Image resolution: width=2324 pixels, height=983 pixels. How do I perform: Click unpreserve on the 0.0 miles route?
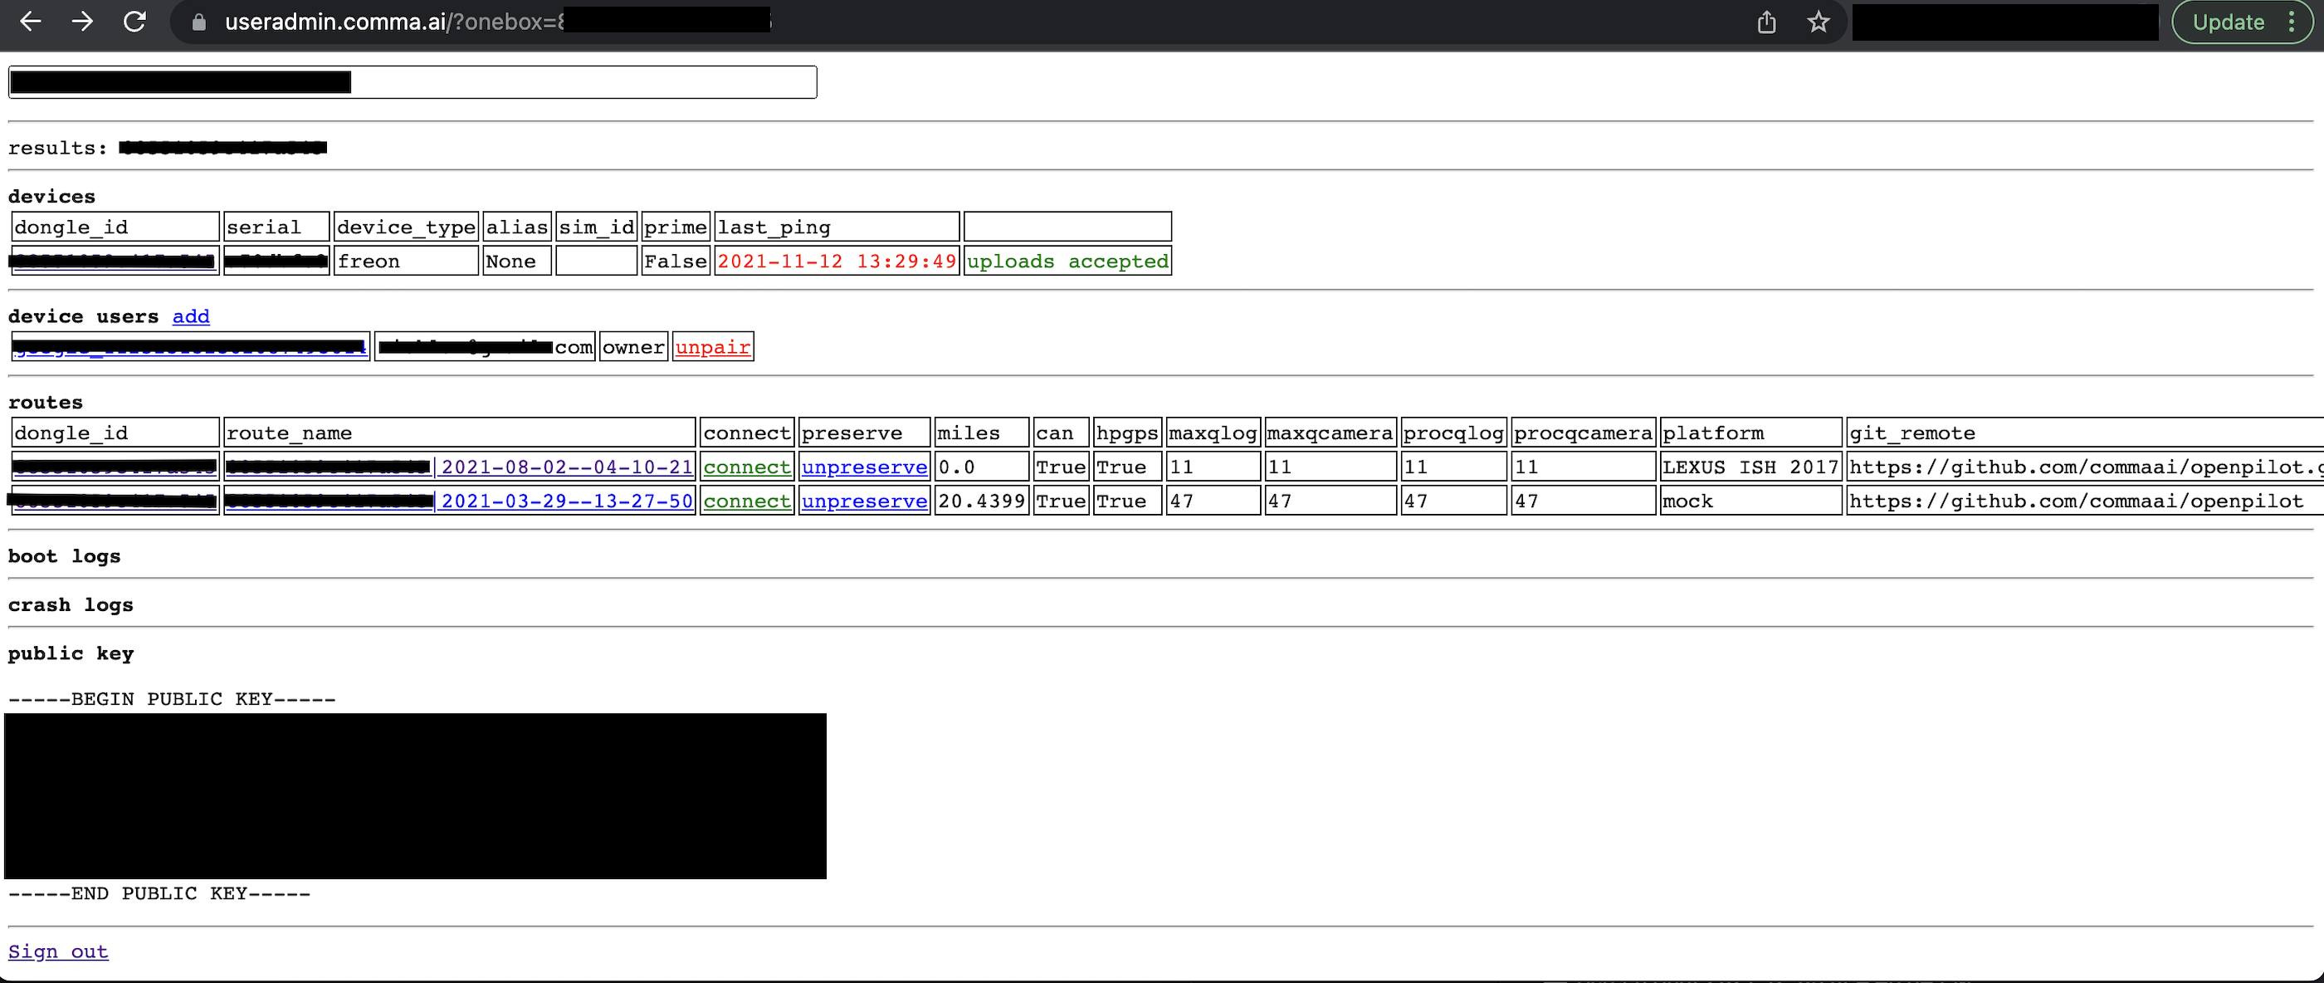pos(863,467)
